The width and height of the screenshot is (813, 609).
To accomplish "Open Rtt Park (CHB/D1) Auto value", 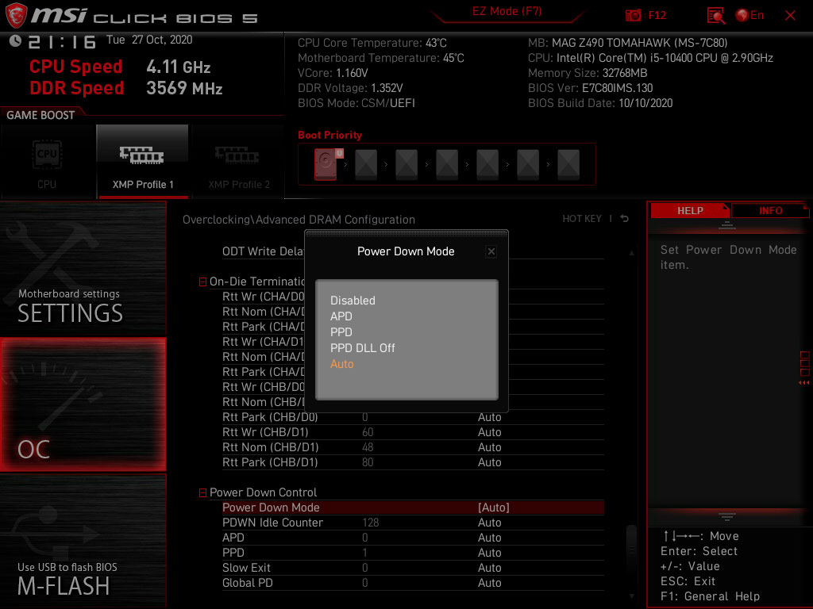I will [489, 462].
